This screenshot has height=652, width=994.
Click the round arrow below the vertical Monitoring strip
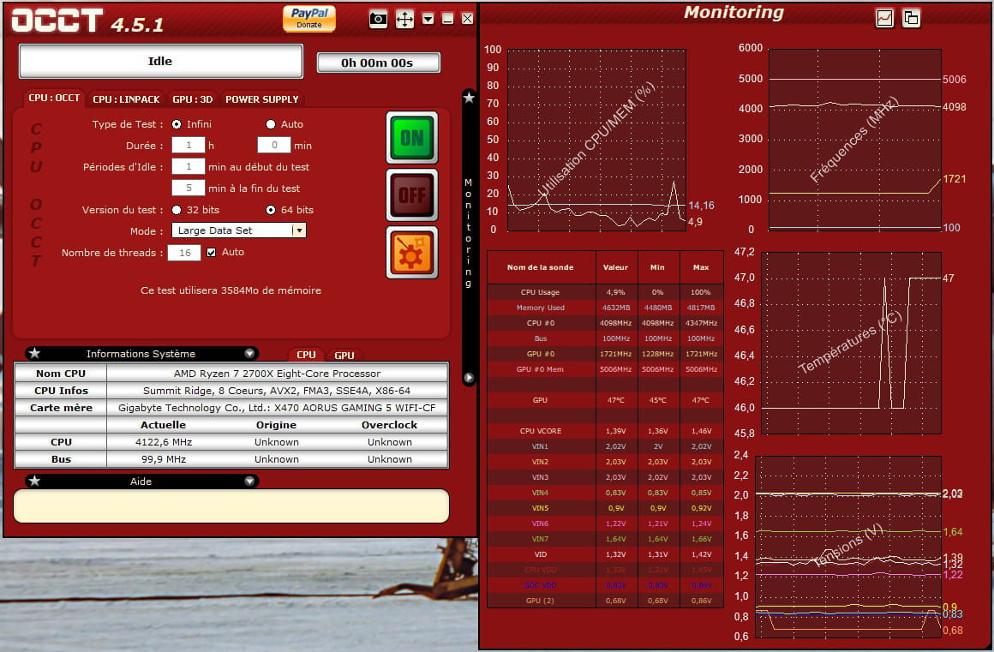point(469,378)
